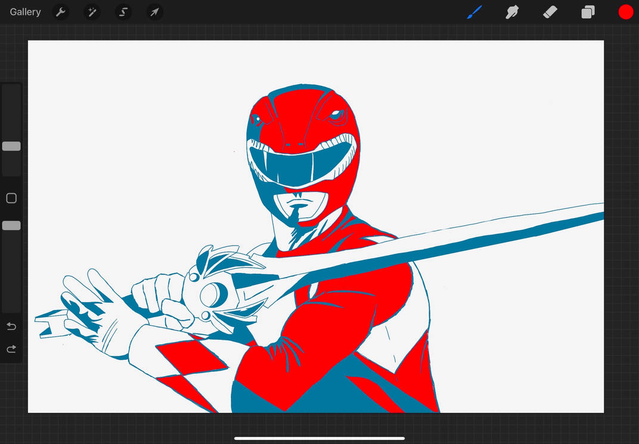Select the Eraser tool
Image resolution: width=639 pixels, height=444 pixels.
click(x=550, y=13)
